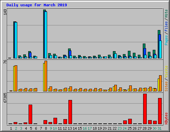Viewport: 170px width, 132px height.
Task: Select the green hits bar for day 31
Action: 159,32
